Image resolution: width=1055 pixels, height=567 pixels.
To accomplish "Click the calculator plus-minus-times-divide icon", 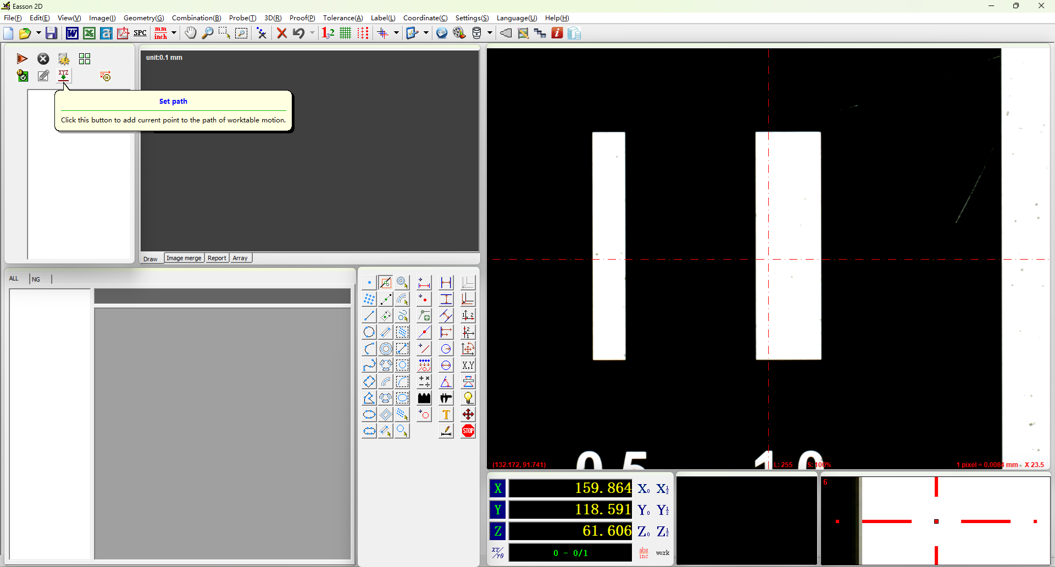I will coord(424,381).
